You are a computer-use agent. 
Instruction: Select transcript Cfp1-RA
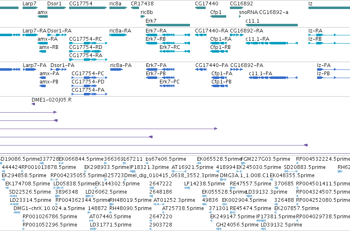218,43
